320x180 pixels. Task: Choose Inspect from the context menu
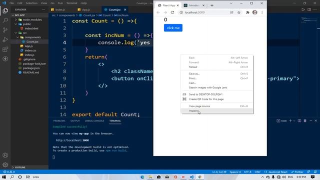pos(217,111)
